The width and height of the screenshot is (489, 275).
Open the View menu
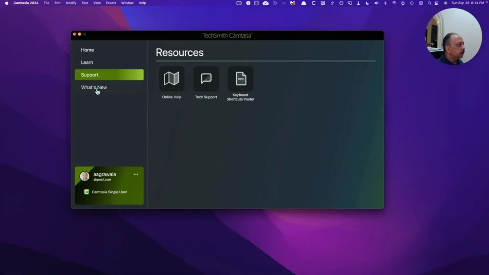[97, 3]
